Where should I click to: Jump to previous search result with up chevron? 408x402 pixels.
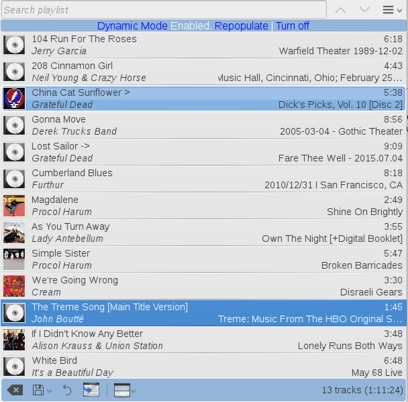tap(340, 10)
